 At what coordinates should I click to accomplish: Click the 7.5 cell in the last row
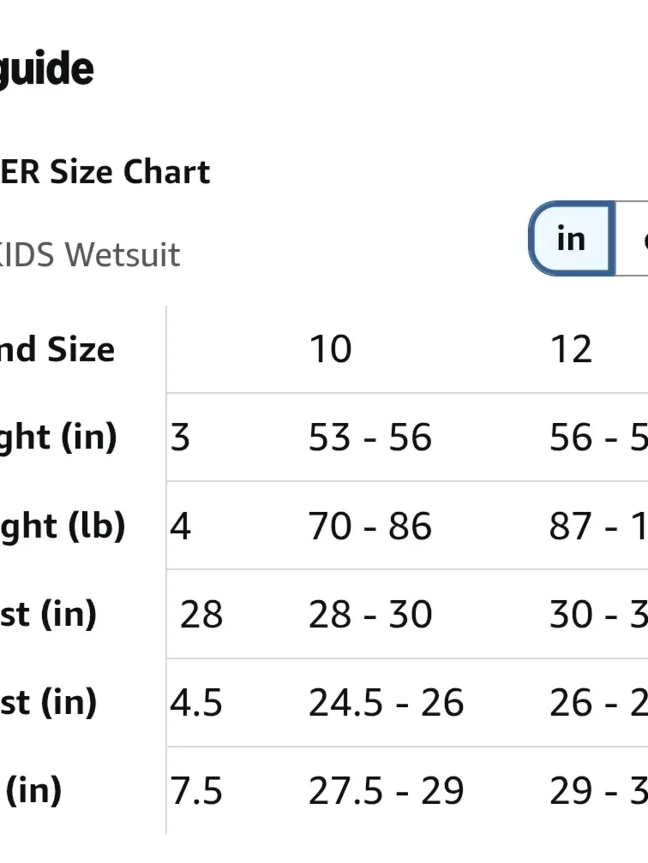pyautogui.click(x=196, y=791)
